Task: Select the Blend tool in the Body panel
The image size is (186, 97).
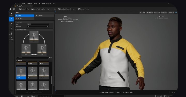Action: pyautogui.click(x=25, y=15)
